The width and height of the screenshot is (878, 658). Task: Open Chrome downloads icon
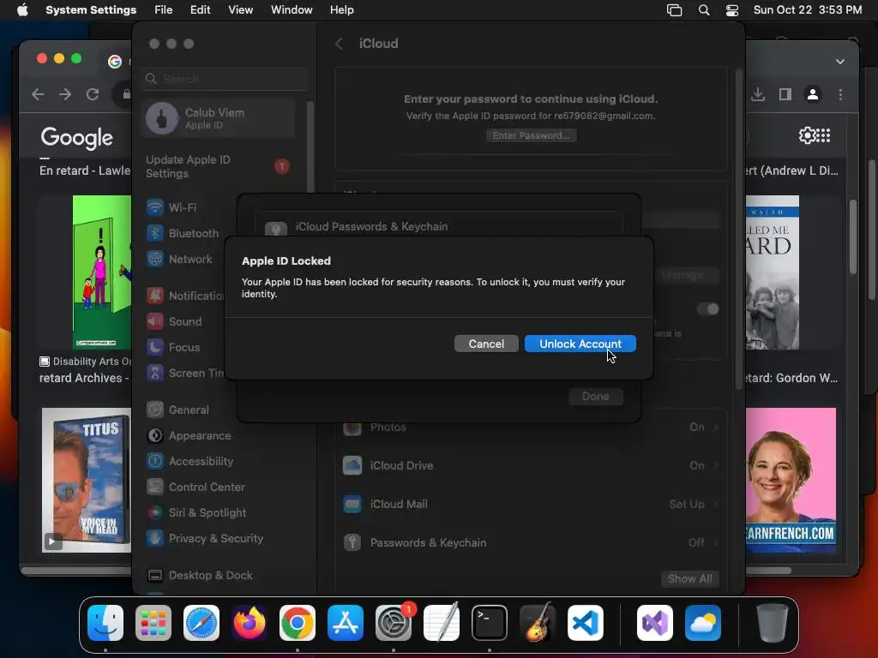click(758, 94)
